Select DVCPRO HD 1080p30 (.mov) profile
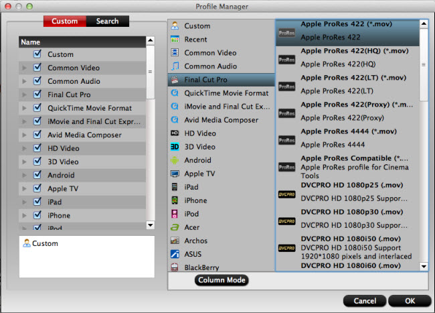435x313 pixels. (x=347, y=218)
